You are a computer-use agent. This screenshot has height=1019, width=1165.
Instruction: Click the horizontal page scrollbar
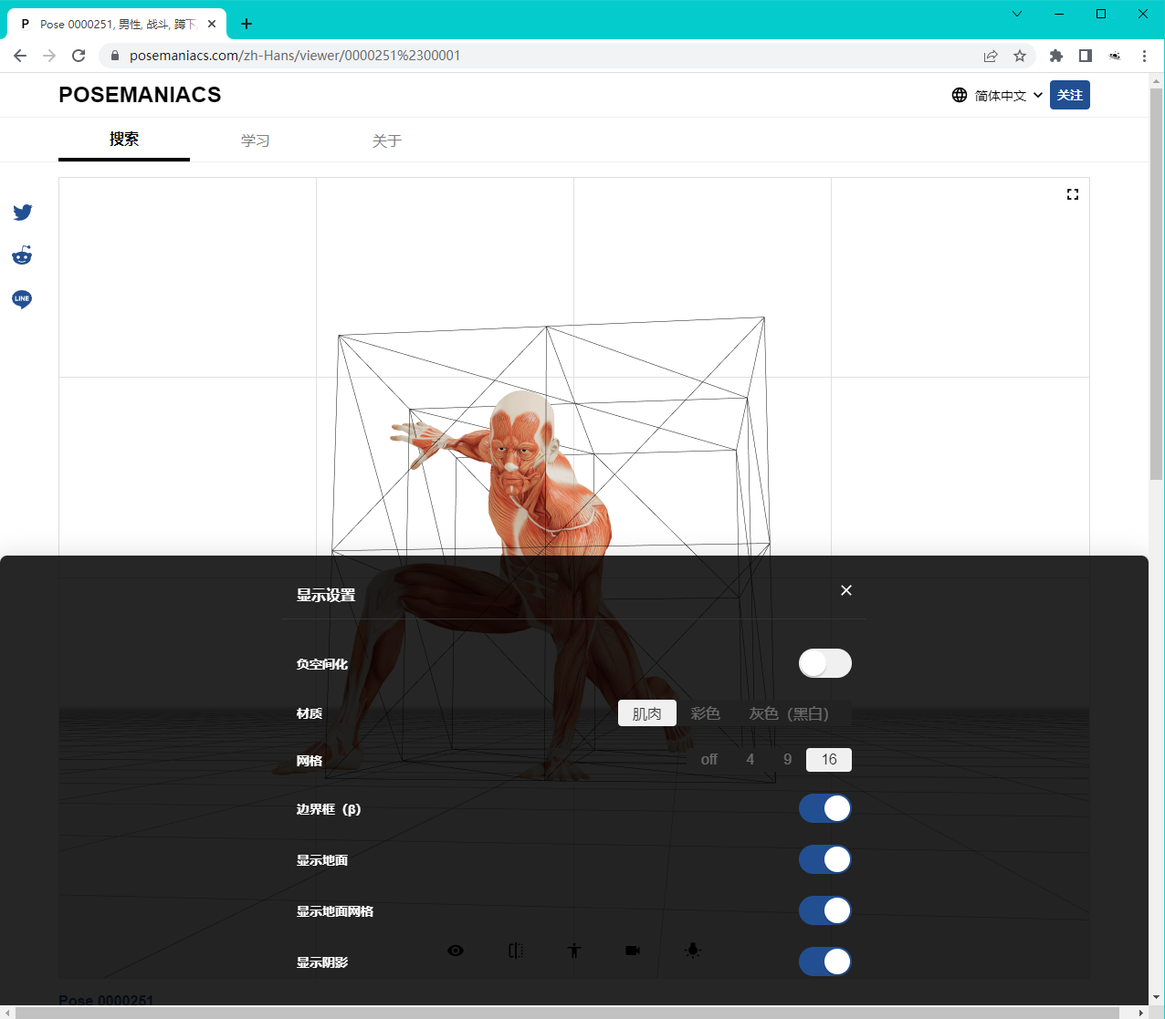568,1013
